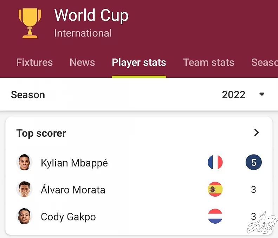Viewport: 278px width, 238px height.
Task: Select the Player stats tab
Action: tap(139, 62)
